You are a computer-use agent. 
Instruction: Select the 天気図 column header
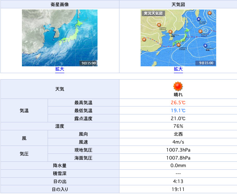178,5
